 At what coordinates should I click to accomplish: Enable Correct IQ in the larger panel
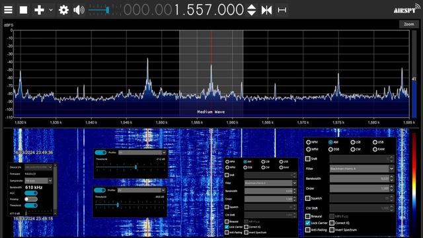[x=332, y=223]
